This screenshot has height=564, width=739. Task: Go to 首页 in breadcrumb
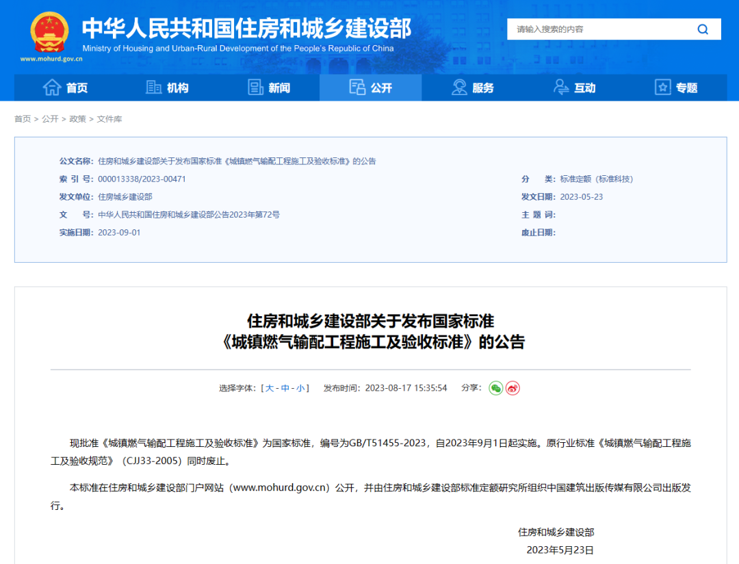(x=23, y=119)
